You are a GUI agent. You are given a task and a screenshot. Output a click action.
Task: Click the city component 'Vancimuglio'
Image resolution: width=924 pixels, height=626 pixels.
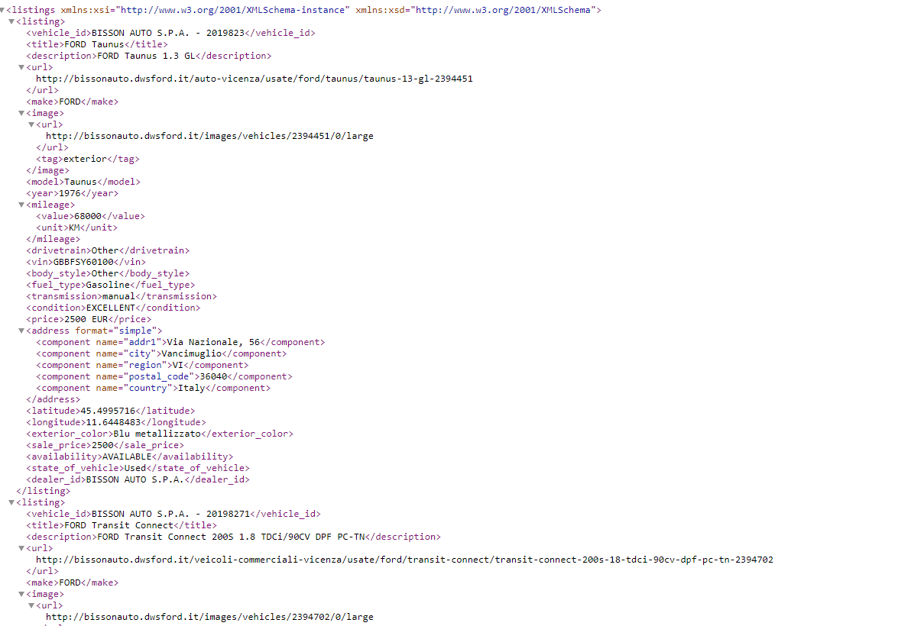(x=161, y=353)
